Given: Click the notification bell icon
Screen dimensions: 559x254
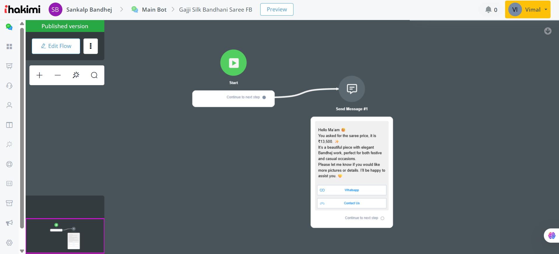Looking at the screenshot, I should coord(488,10).
